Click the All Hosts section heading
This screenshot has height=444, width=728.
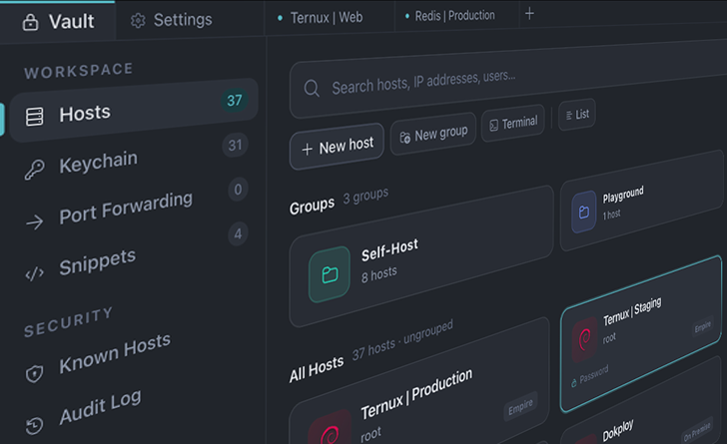tap(317, 370)
